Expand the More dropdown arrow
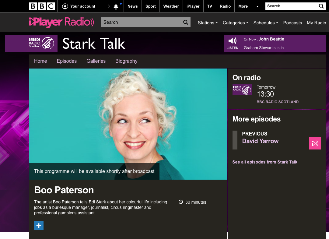The image size is (329, 239). [x=257, y=6]
